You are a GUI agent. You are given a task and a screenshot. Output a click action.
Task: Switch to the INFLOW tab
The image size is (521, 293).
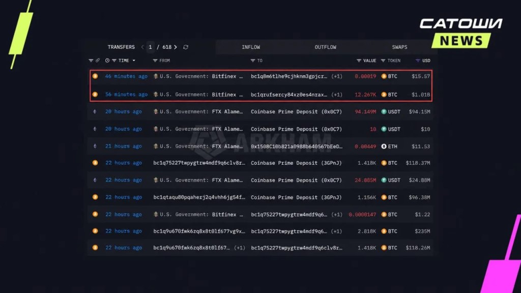pos(251,47)
